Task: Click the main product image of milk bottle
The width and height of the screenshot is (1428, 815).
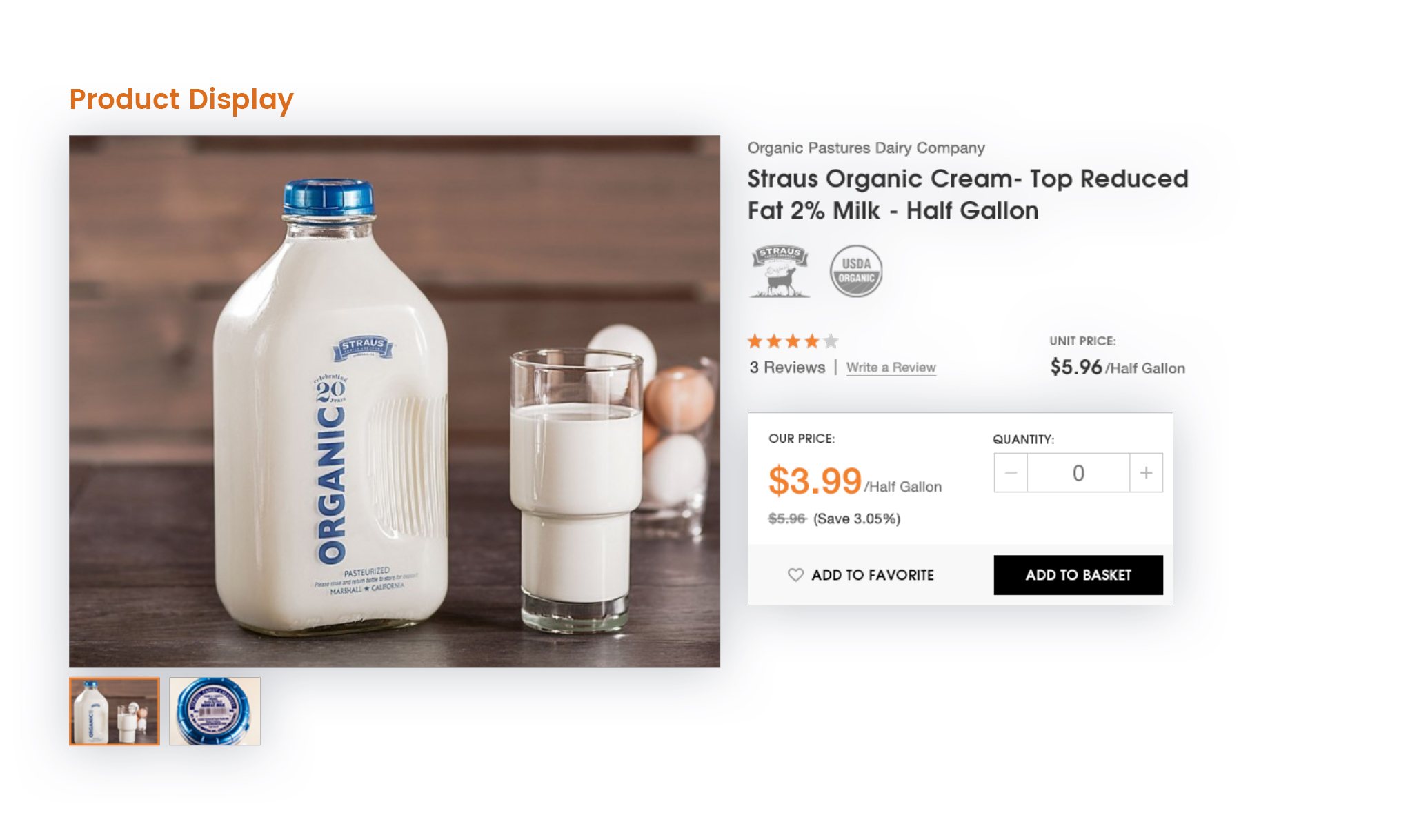Action: click(395, 401)
